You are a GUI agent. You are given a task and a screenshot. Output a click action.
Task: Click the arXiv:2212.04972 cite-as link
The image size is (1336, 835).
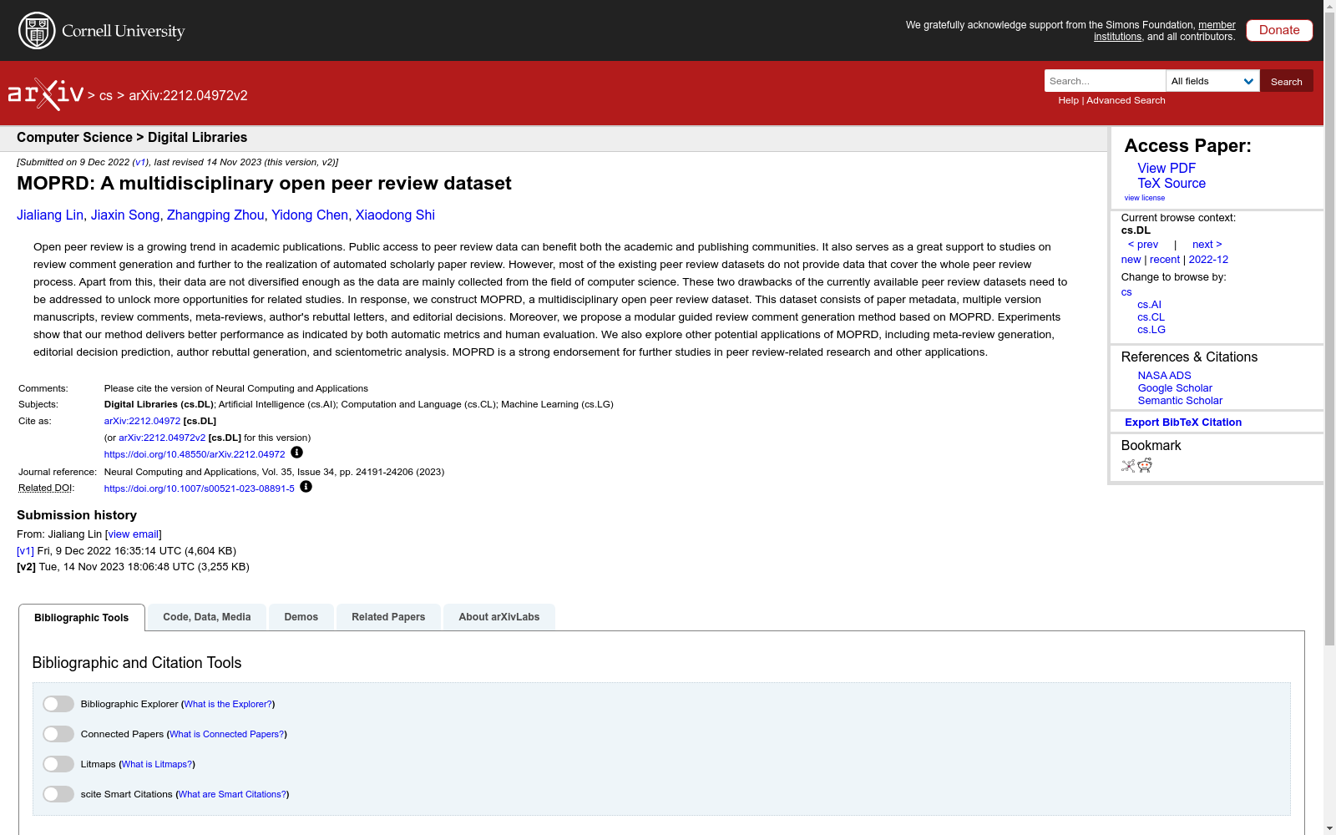[x=142, y=422]
